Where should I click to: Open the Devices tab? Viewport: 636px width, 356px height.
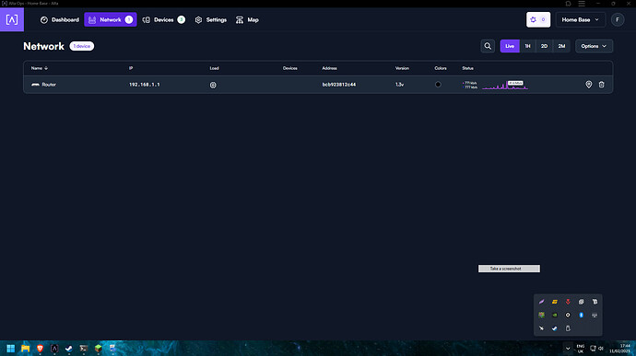(x=164, y=19)
